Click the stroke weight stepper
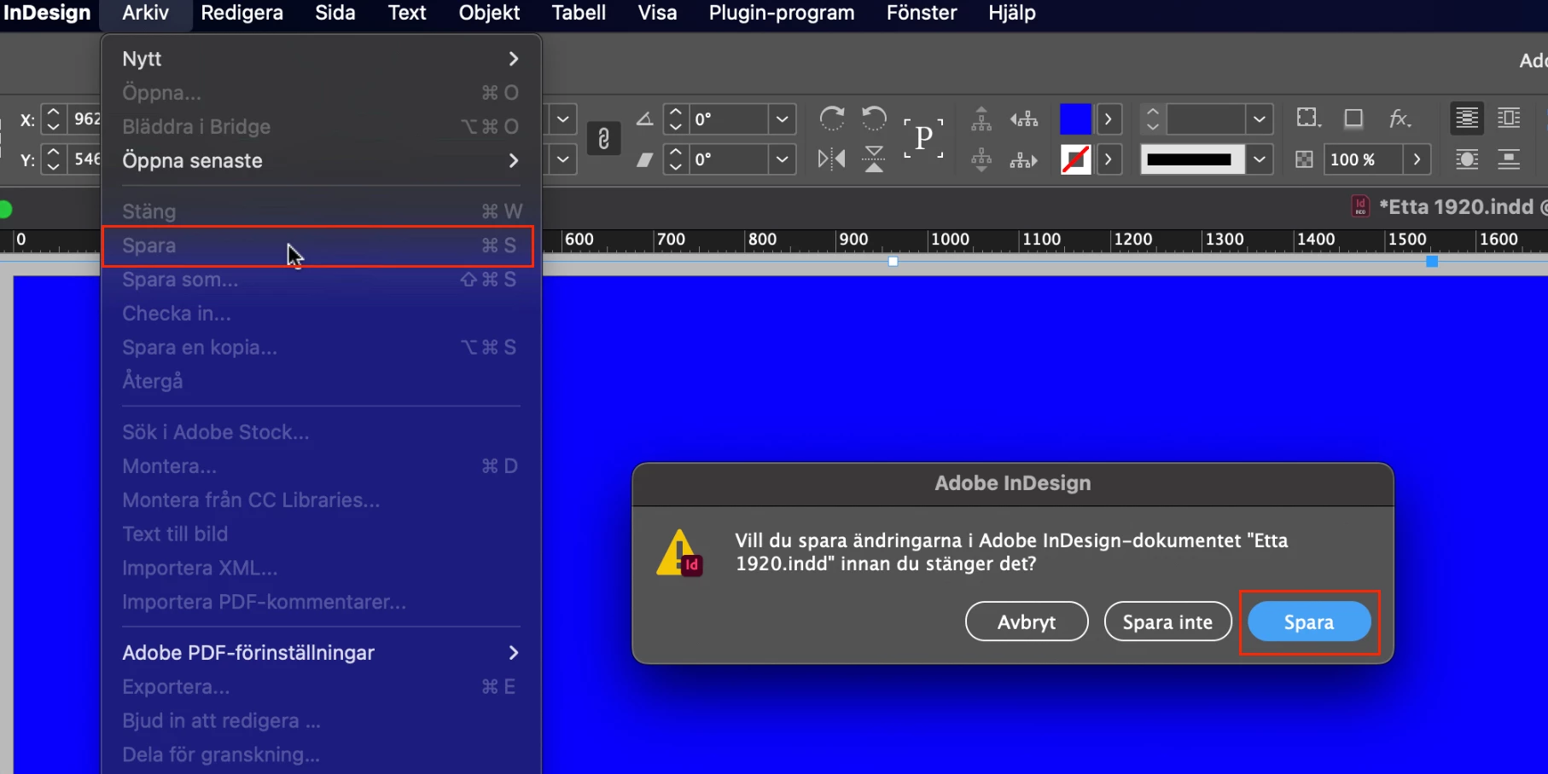The height and width of the screenshot is (774, 1548). pyautogui.click(x=1152, y=118)
